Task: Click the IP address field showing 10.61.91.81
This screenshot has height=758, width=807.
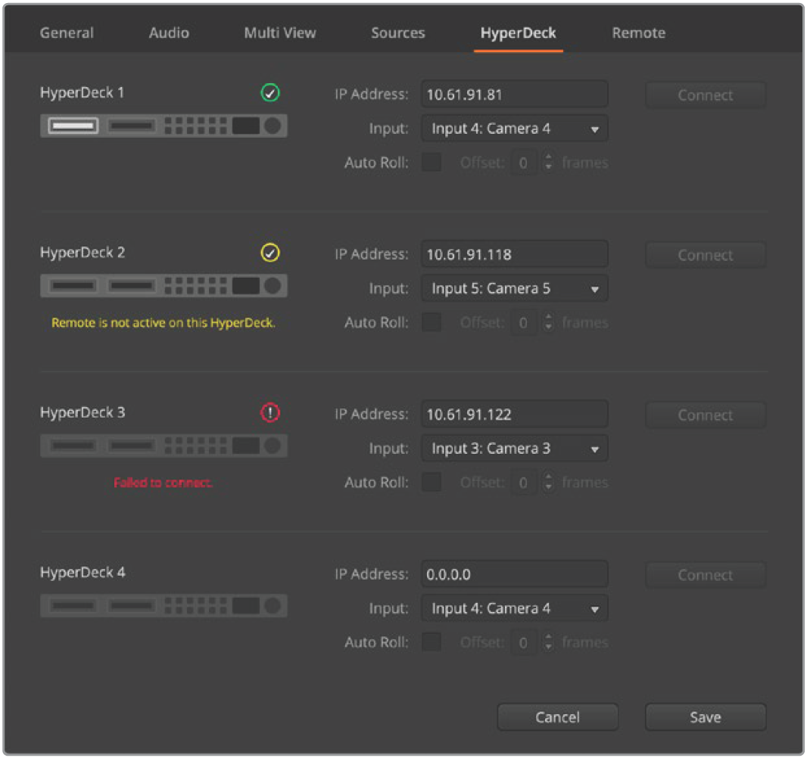Action: point(514,94)
